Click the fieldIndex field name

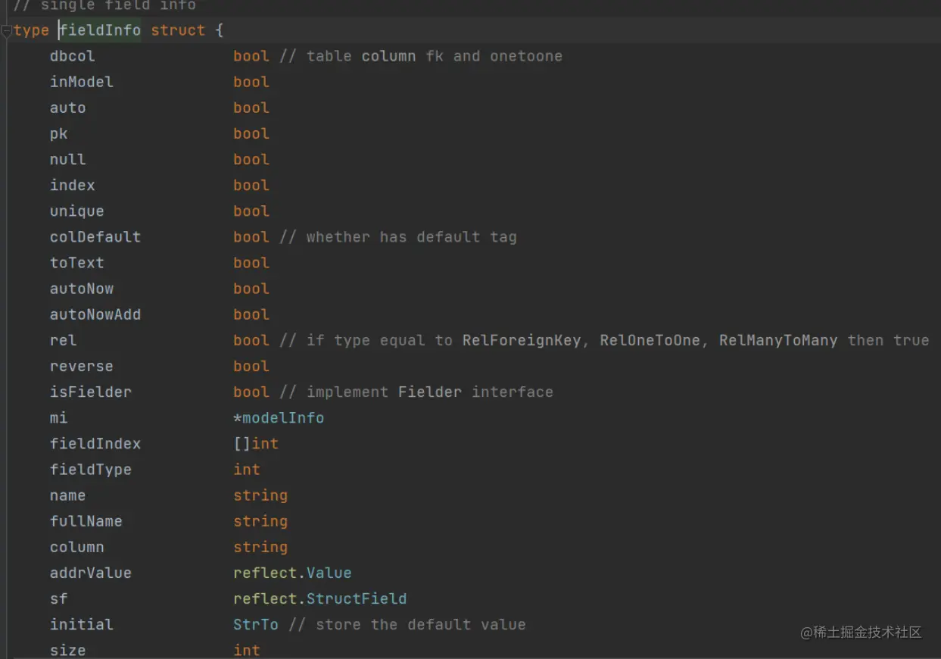click(x=95, y=444)
